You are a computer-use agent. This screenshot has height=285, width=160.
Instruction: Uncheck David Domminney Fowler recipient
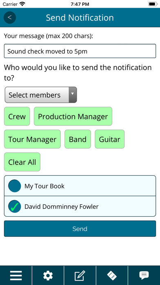click(15, 206)
